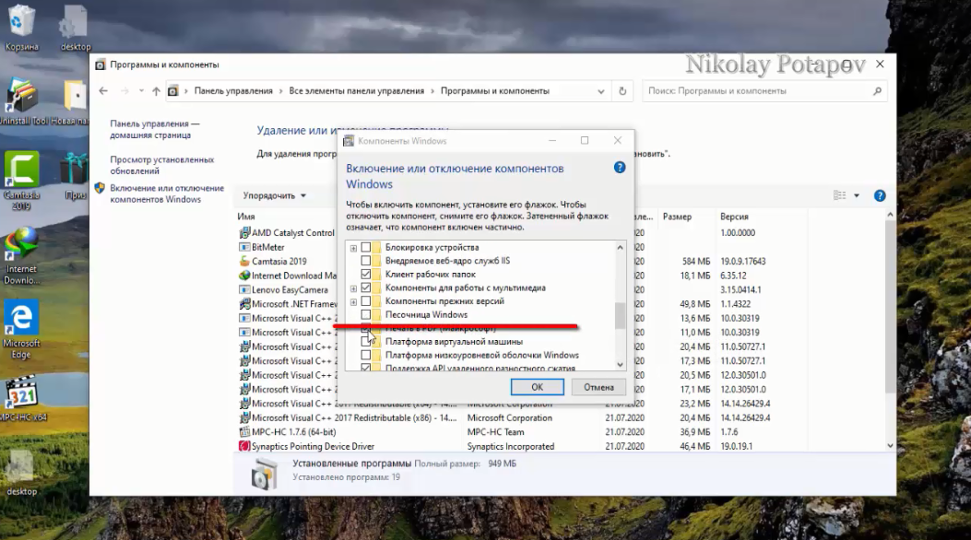The width and height of the screenshot is (971, 540).
Task: Select the Microsoft Edge desktop shortcut
Action: coord(21,330)
